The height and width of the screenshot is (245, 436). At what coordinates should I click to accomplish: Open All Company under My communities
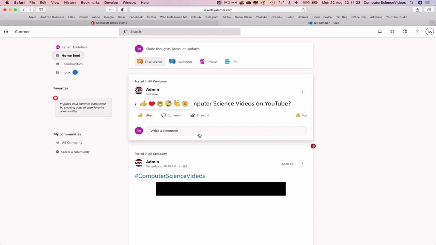pyautogui.click(x=69, y=143)
